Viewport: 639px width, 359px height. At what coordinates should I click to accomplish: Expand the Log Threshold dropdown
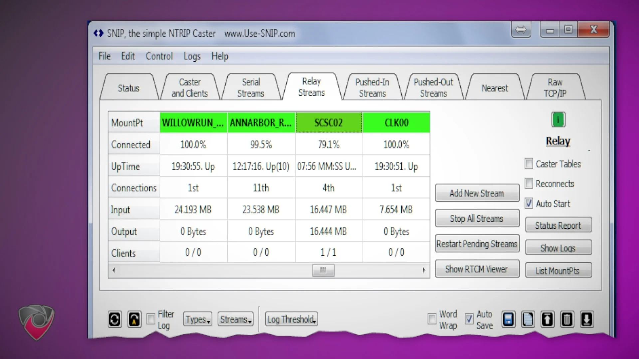point(291,319)
